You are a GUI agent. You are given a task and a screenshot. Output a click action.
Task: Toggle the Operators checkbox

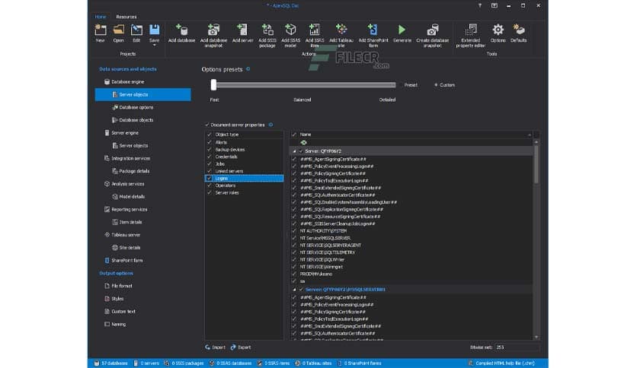(210, 186)
